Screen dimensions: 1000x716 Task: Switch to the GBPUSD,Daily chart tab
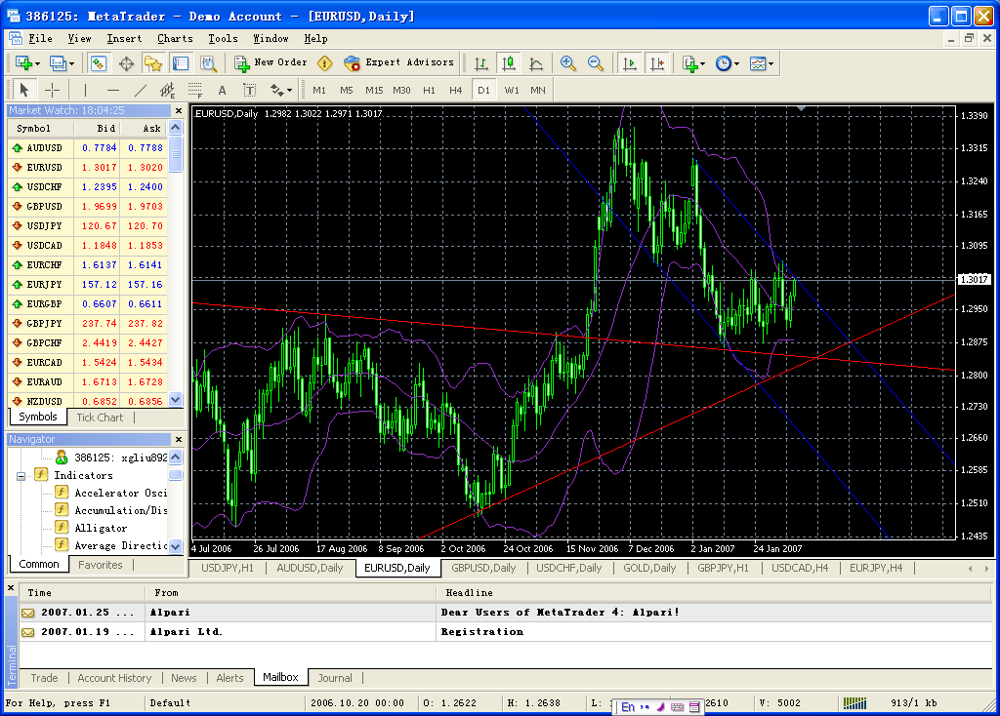(483, 568)
